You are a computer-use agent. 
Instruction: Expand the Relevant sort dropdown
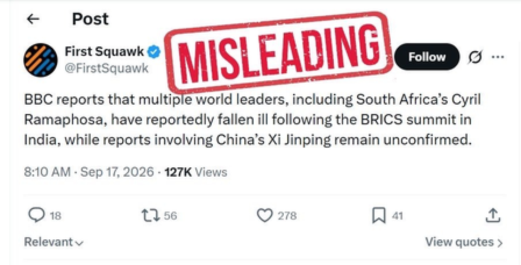tap(54, 242)
